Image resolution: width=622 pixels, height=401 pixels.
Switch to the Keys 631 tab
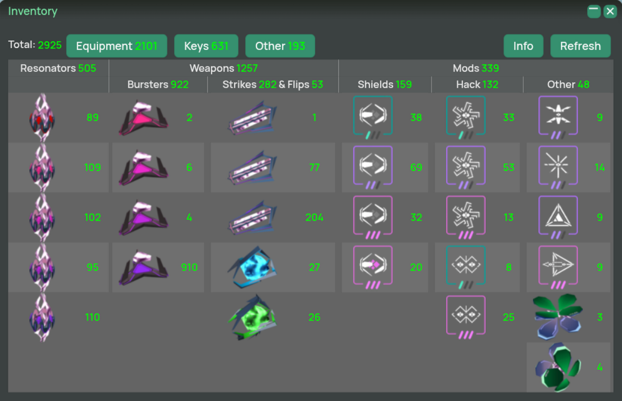click(x=207, y=46)
